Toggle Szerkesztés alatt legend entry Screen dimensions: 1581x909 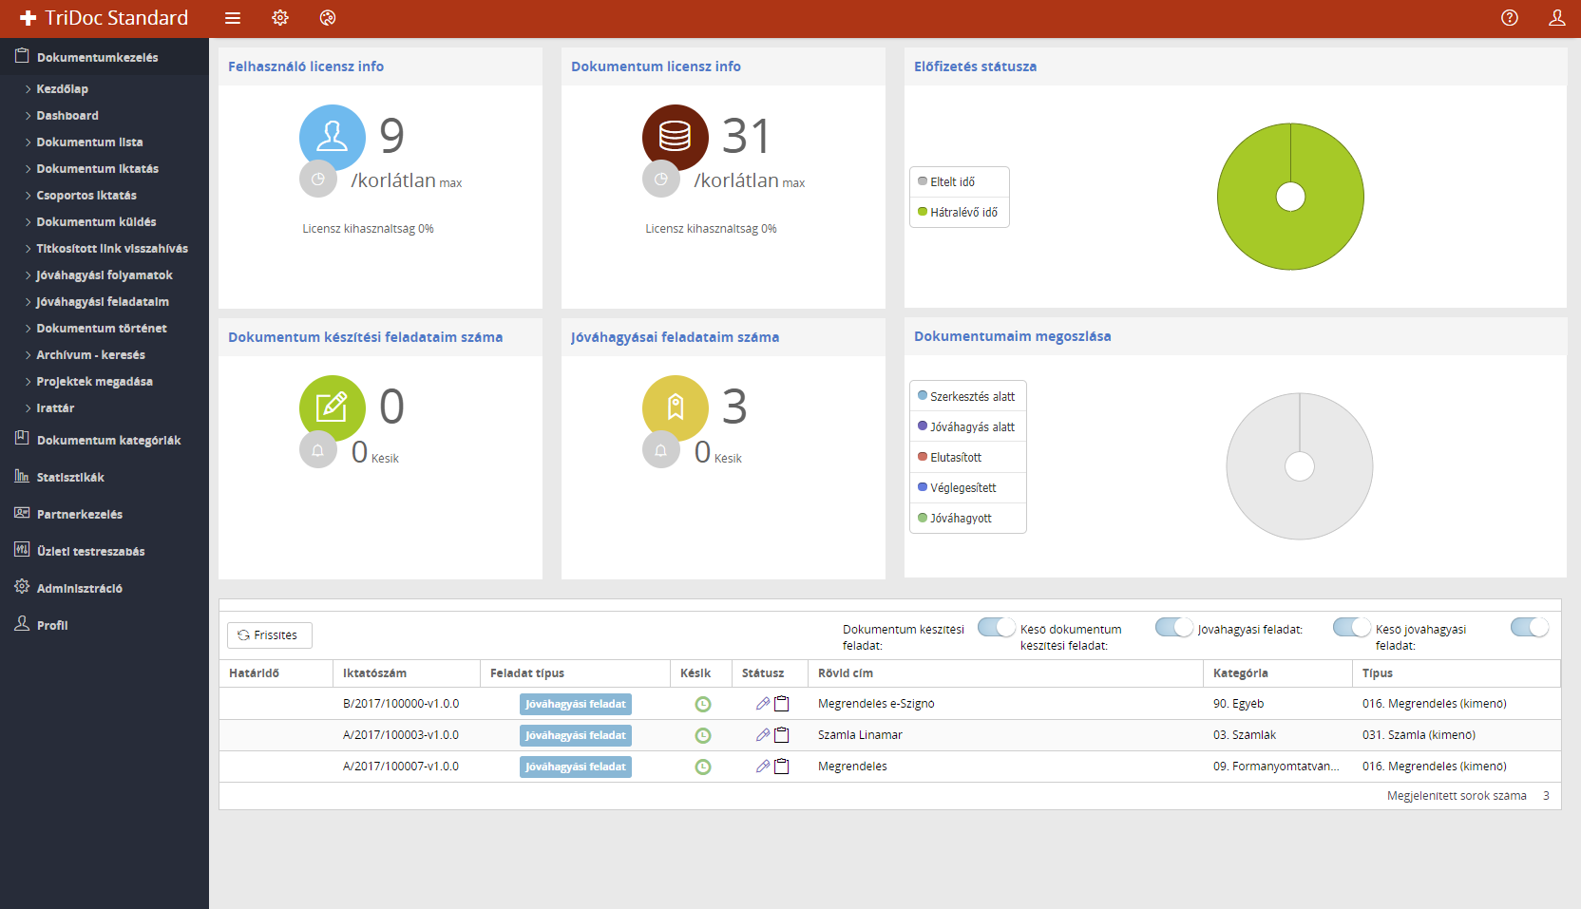point(967,396)
